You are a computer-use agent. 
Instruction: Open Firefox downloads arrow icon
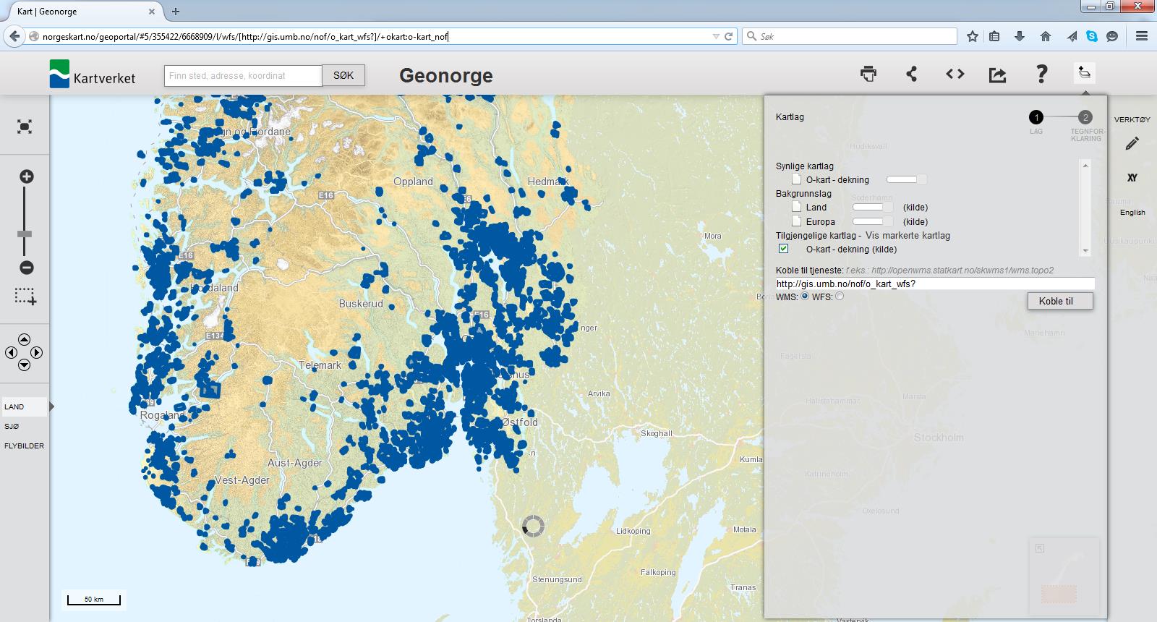click(x=1020, y=36)
